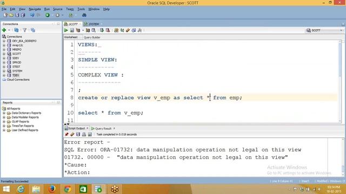Click the 'COMPLEX VIEW :' line in editor

click(x=101, y=75)
